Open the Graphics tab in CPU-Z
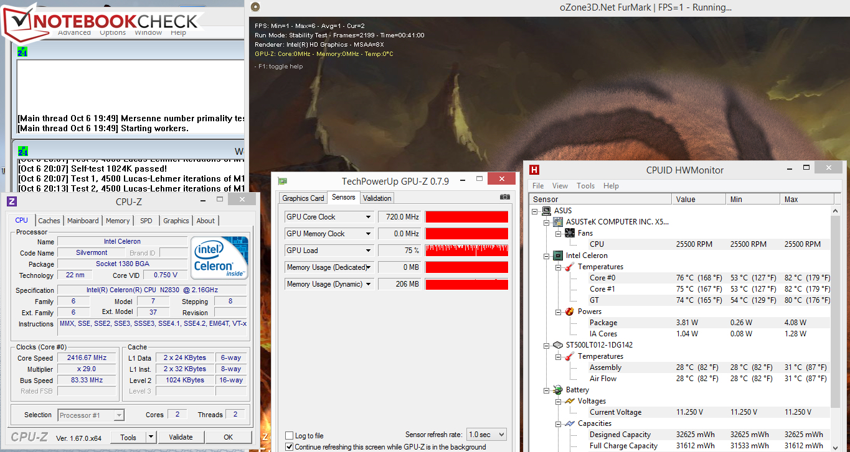Image resolution: width=850 pixels, height=452 pixels. pyautogui.click(x=176, y=221)
